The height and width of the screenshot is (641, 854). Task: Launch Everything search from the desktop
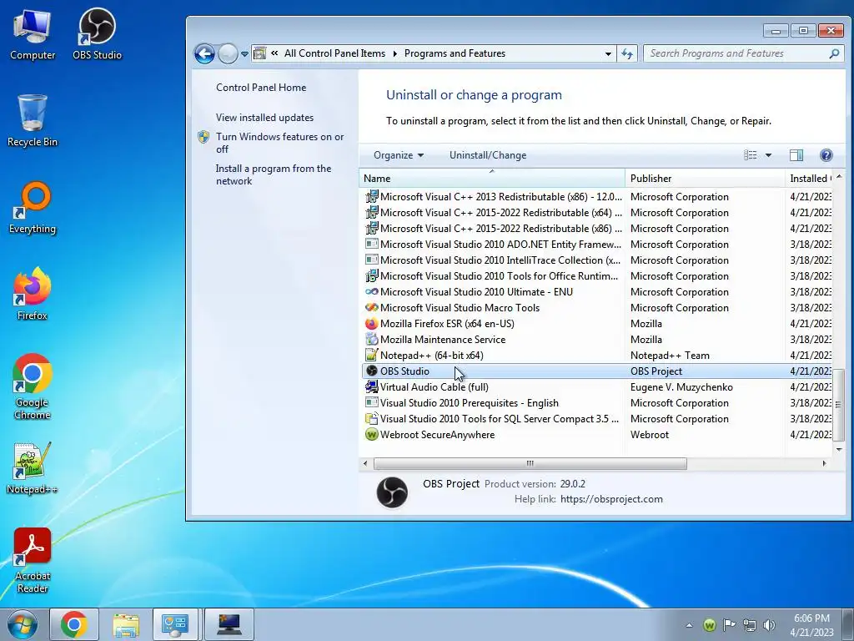tap(33, 208)
